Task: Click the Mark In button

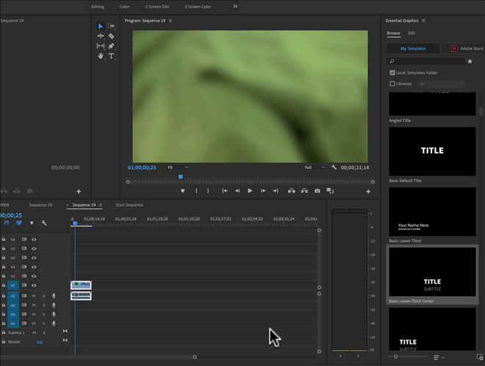Action: click(196, 191)
